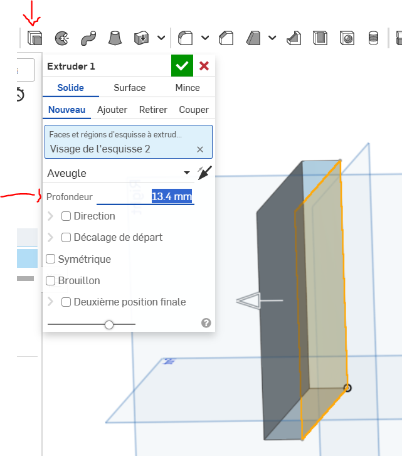
Task: Enable the Brouillon checkbox
Action: click(51, 280)
